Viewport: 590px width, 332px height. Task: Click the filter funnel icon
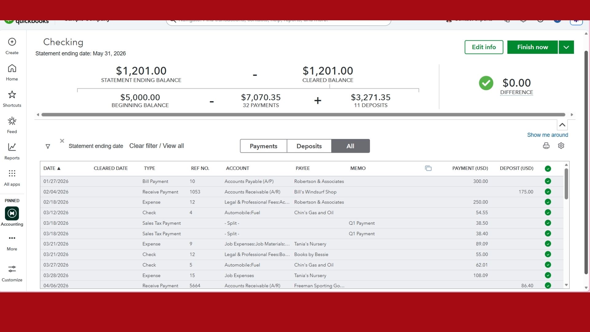(x=48, y=146)
